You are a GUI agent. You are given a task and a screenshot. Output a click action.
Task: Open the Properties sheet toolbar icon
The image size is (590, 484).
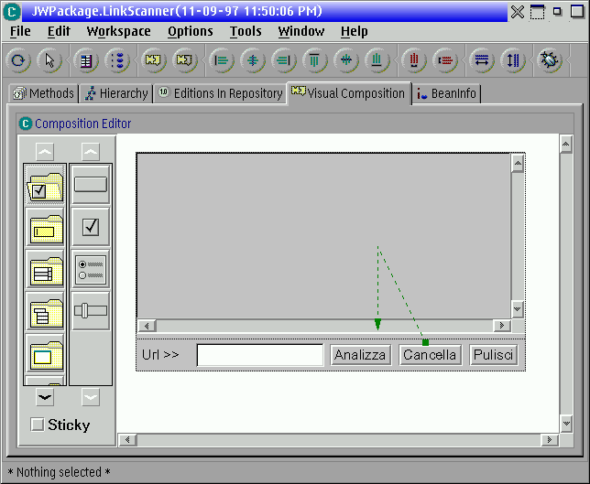click(86, 60)
